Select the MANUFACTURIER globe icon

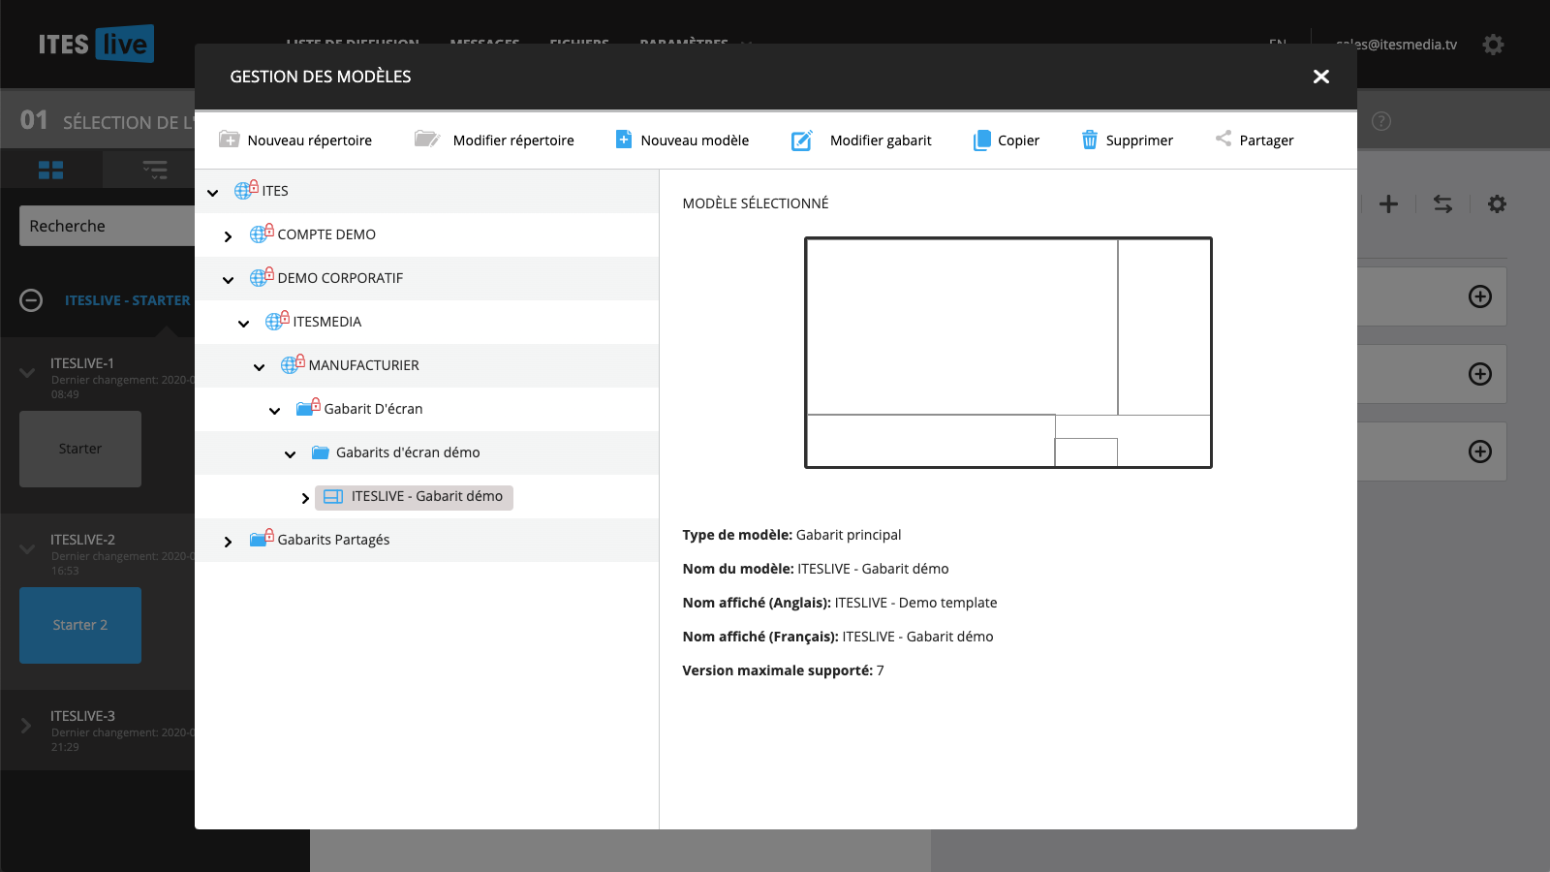293,363
